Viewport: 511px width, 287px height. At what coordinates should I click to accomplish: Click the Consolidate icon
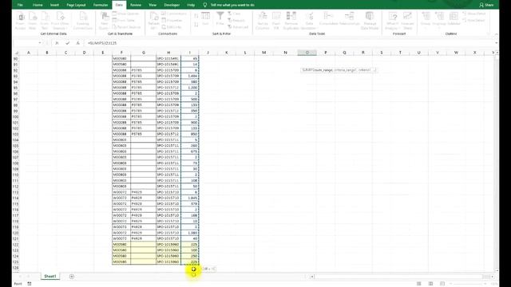tap(328, 19)
